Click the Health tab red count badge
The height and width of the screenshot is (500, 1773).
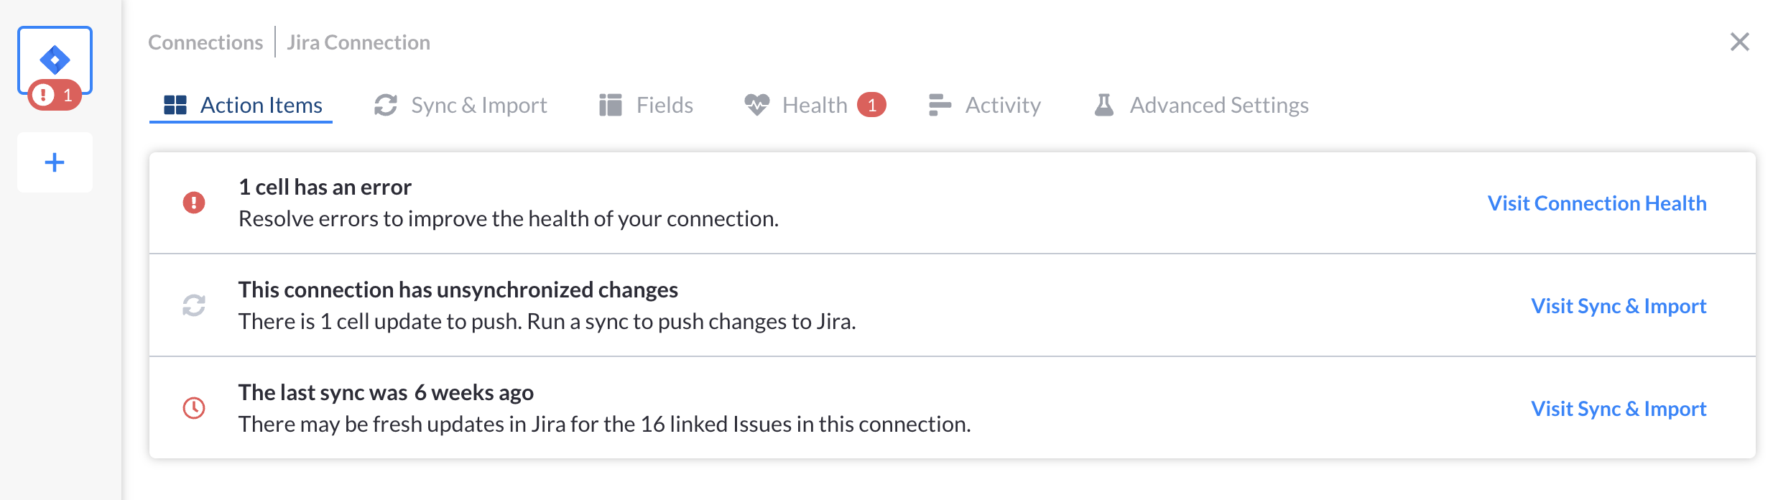872,105
